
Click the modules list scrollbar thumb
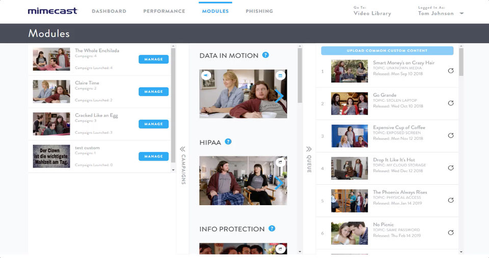pos(300,76)
